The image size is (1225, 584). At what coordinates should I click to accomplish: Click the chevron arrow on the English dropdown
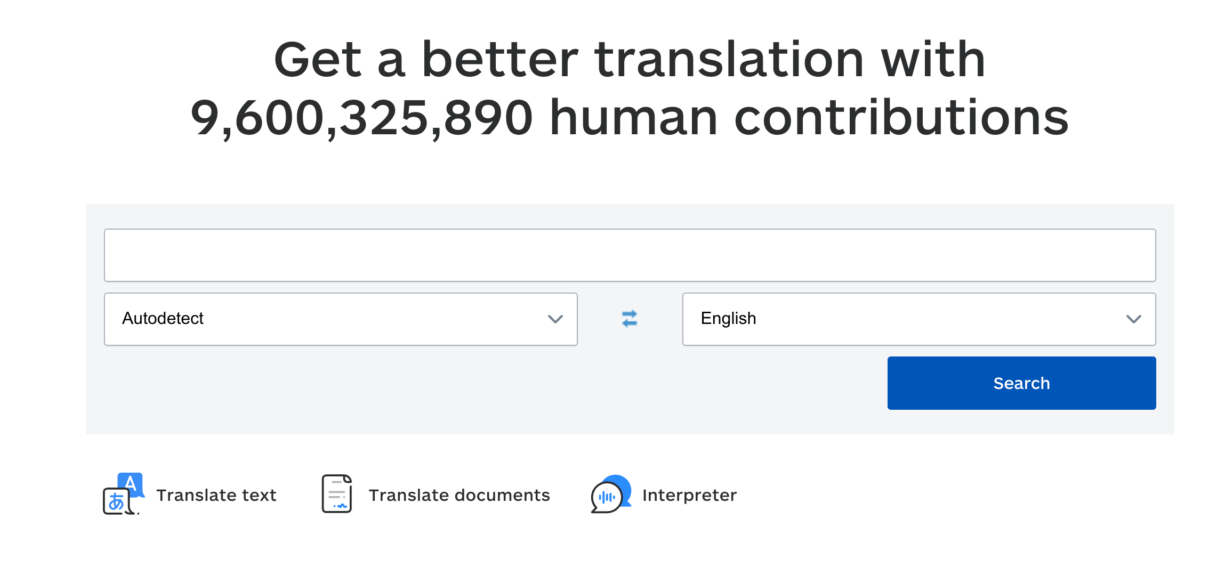[1133, 319]
